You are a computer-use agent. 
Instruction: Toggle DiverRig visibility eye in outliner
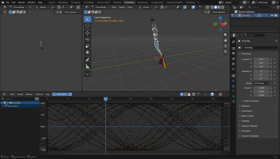click(272, 16)
